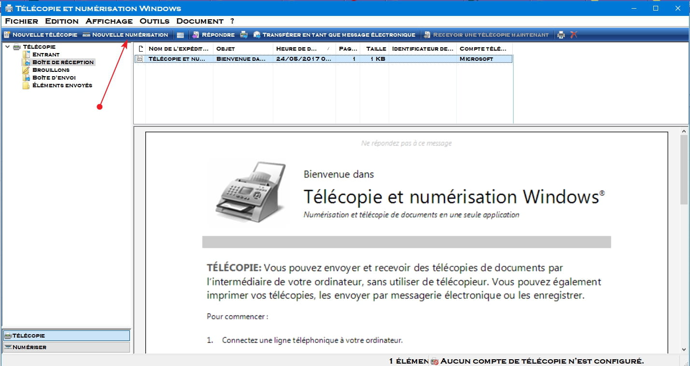Sort by the Pag... column header
This screenshot has height=366, width=690.
tap(348, 48)
